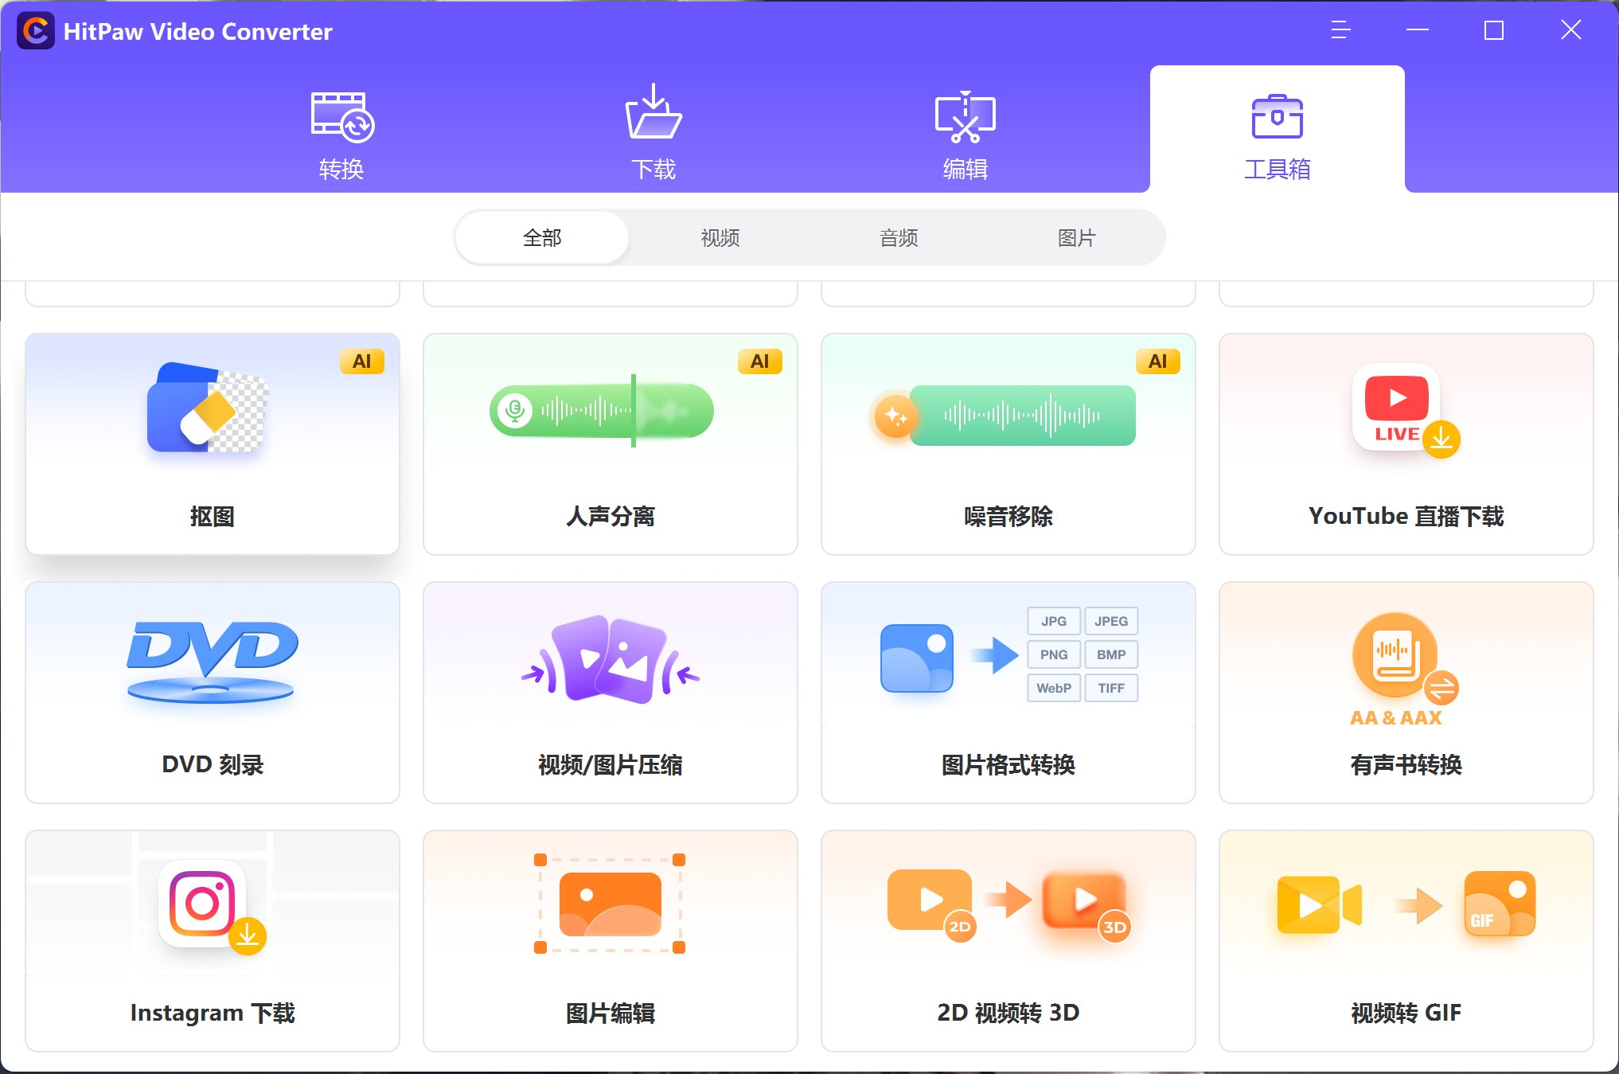Click the 噪音移除 noise remover icon

click(x=1003, y=415)
